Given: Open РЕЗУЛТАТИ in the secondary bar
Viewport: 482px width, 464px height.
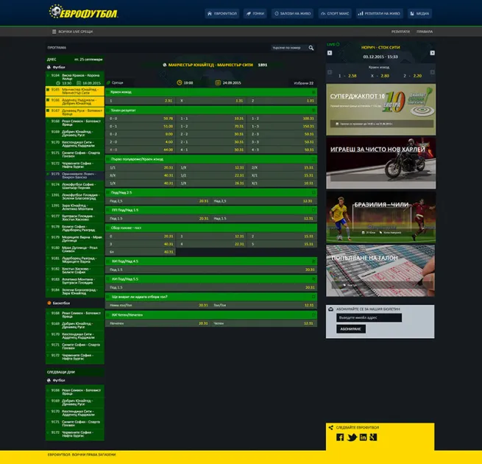Looking at the screenshot, I should (400, 32).
